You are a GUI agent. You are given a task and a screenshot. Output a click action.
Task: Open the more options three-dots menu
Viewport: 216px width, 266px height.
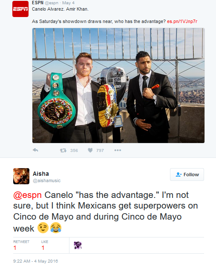(118, 150)
